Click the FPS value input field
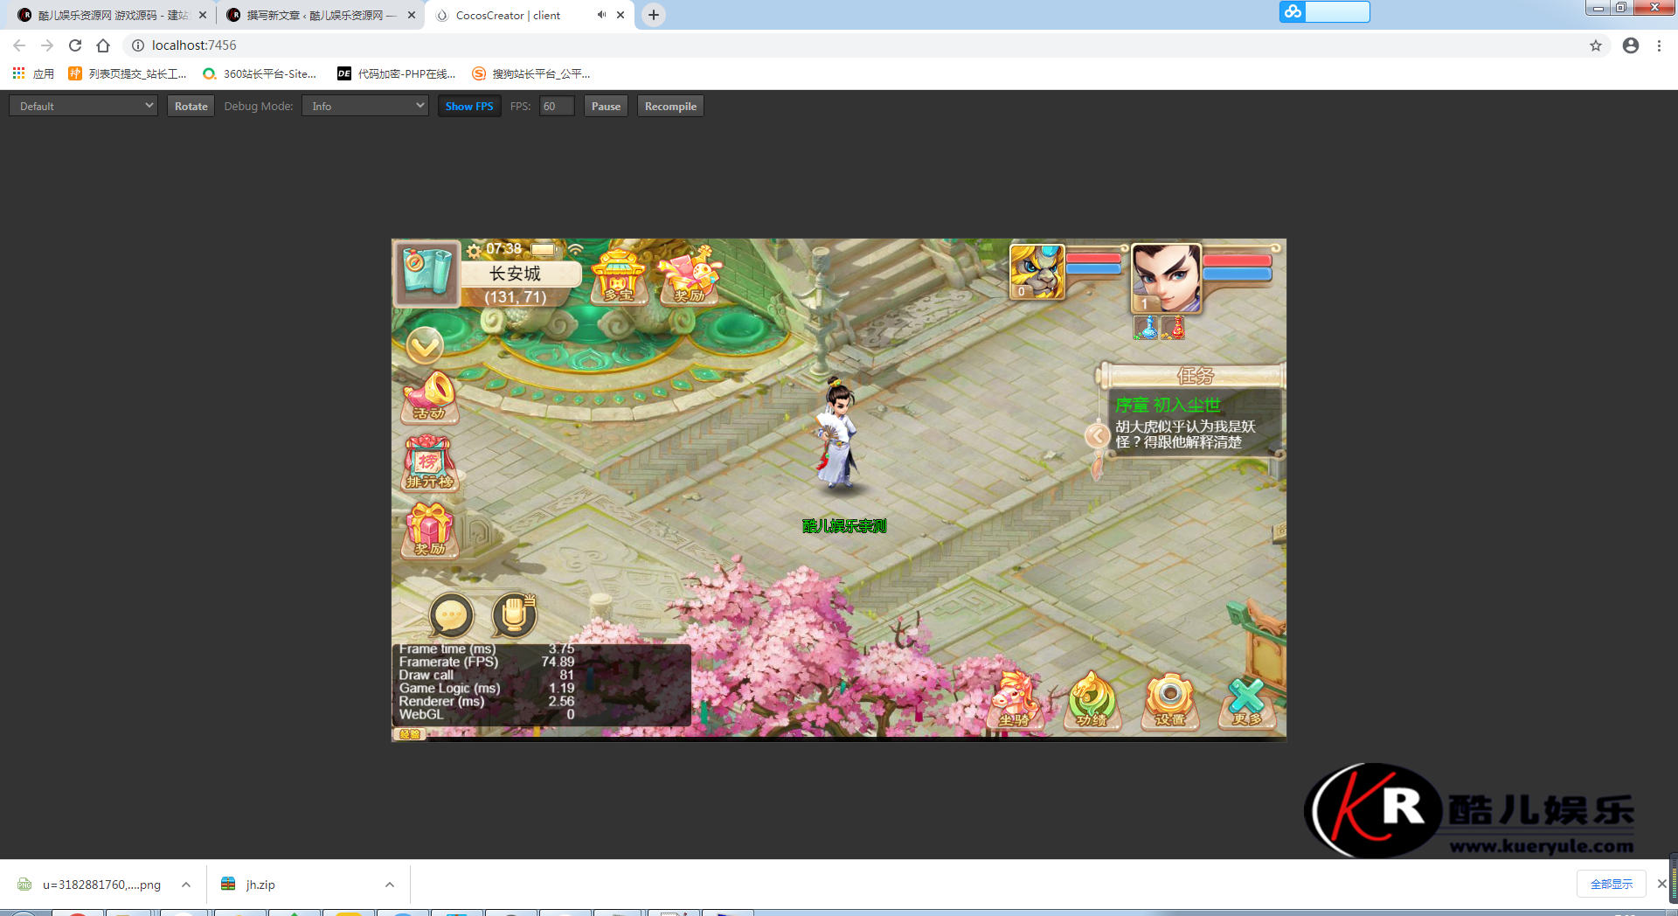The height and width of the screenshot is (916, 1678). tap(557, 106)
